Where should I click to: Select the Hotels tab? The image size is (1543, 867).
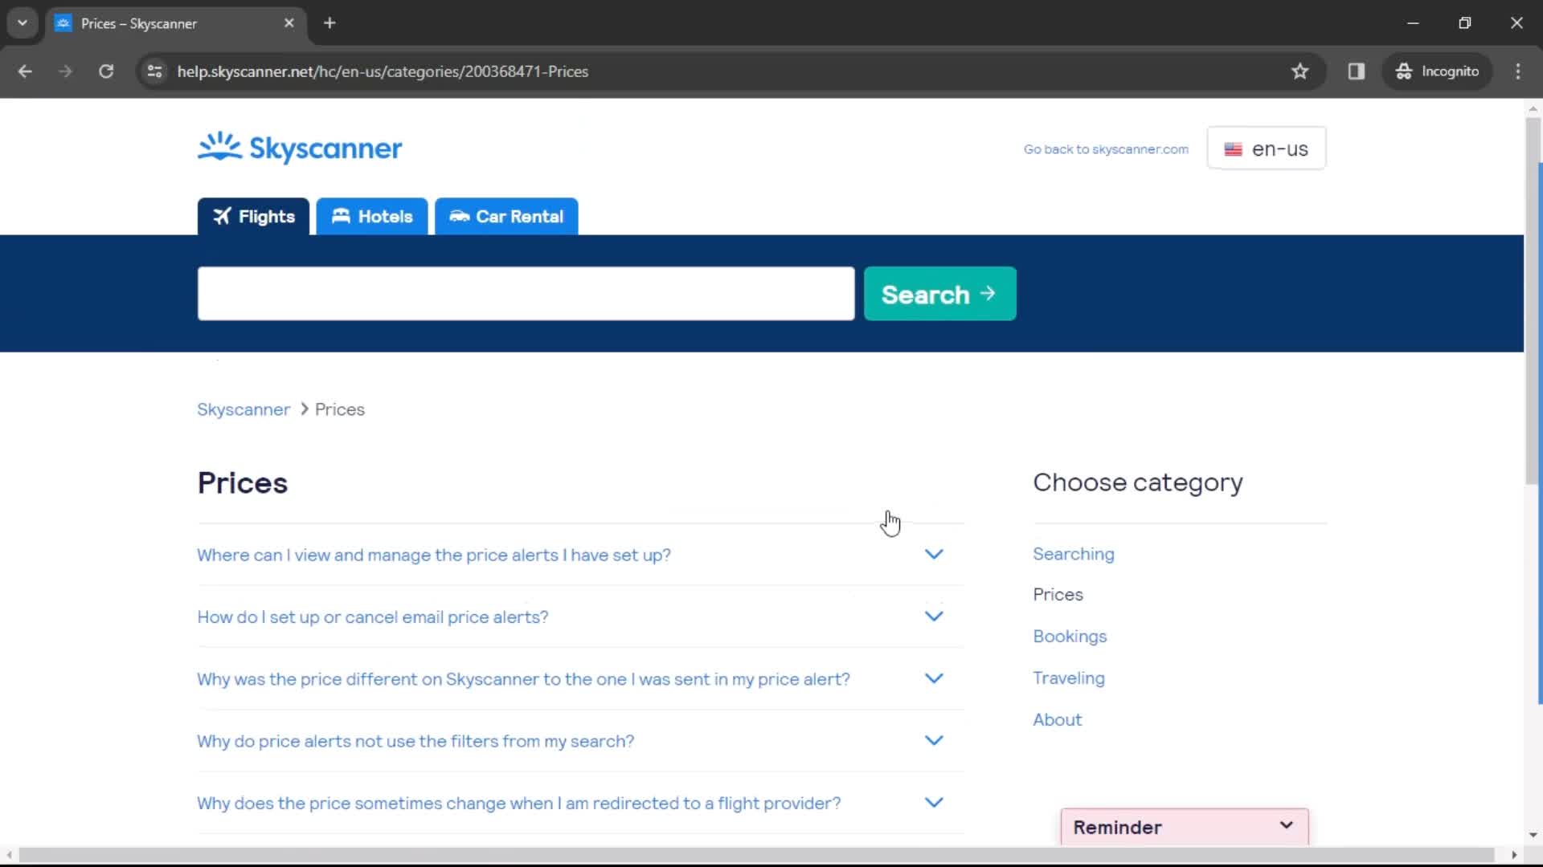372,217
